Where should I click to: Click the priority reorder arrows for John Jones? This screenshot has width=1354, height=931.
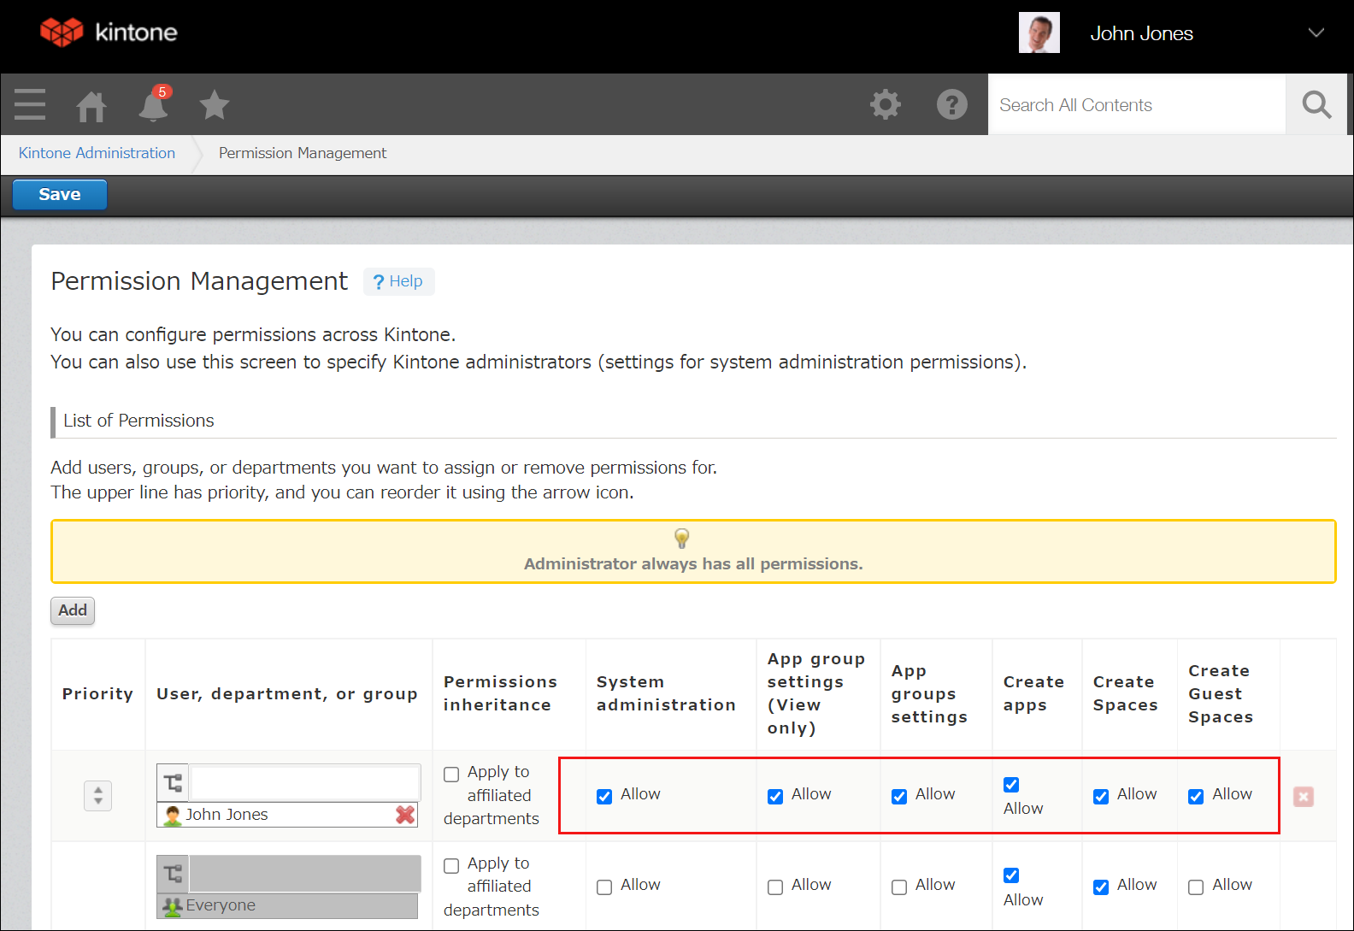(98, 796)
